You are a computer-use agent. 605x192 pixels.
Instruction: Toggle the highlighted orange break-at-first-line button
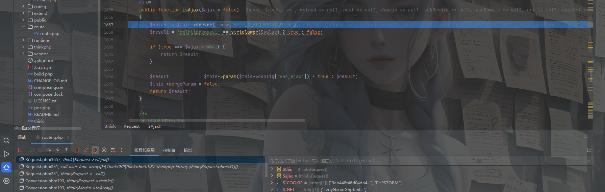pos(95,150)
